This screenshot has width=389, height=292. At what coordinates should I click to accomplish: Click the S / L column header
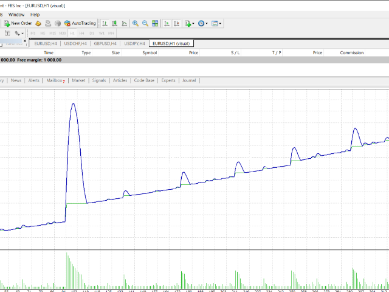pos(235,53)
